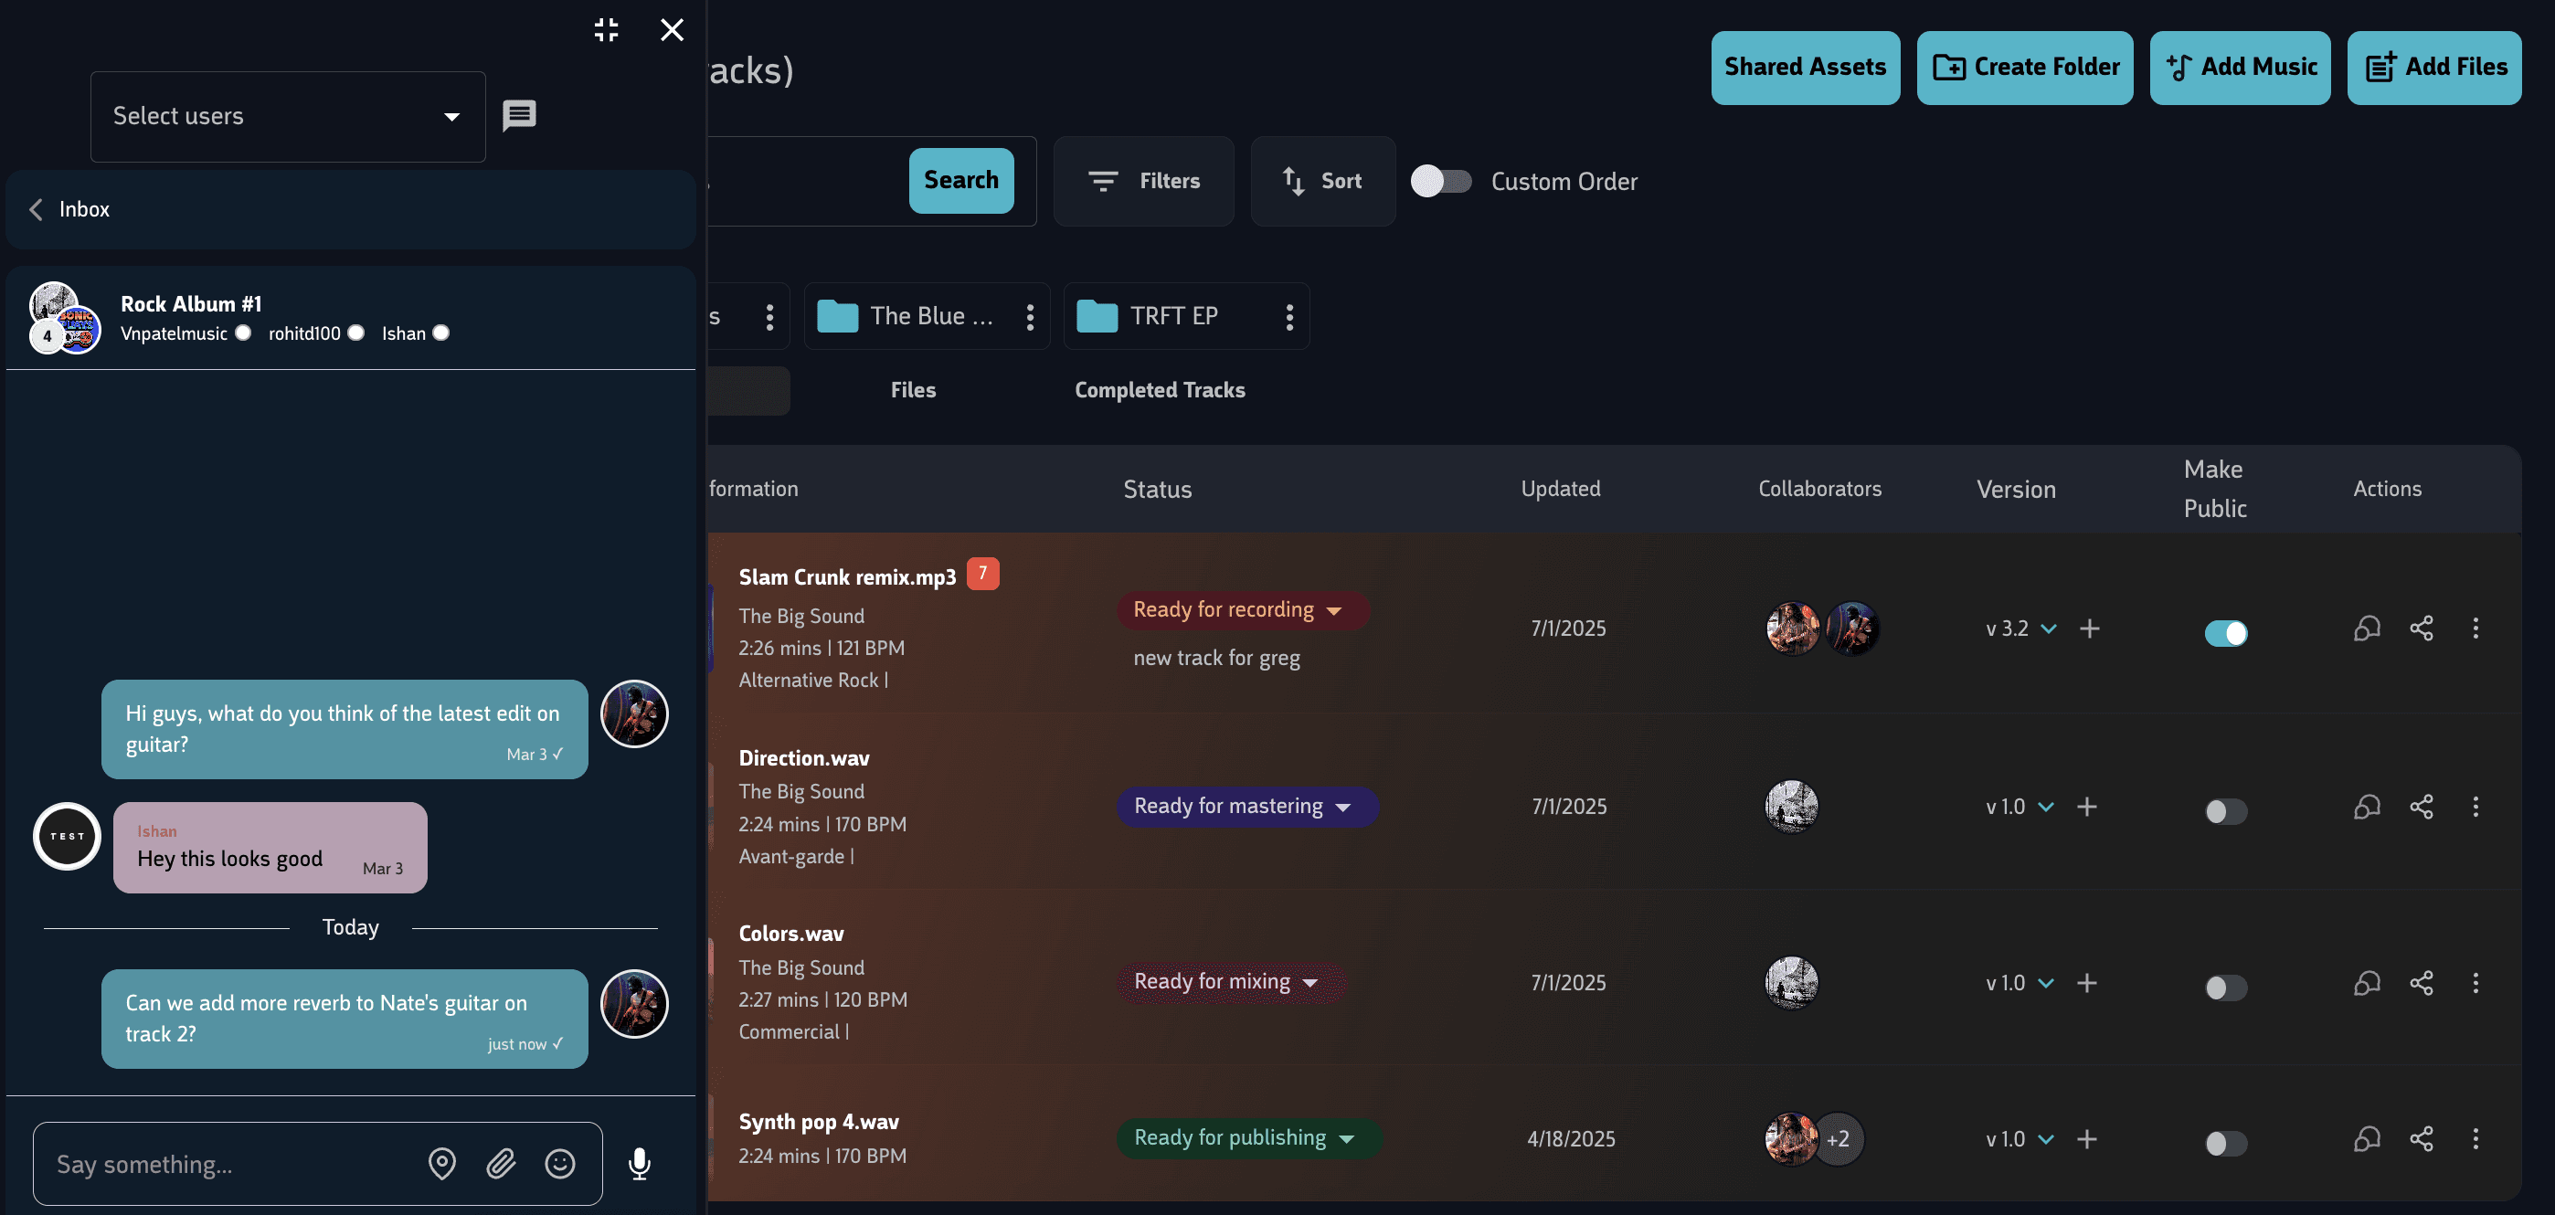Click the microphone voice message icon
The image size is (2555, 1215).
640,1164
